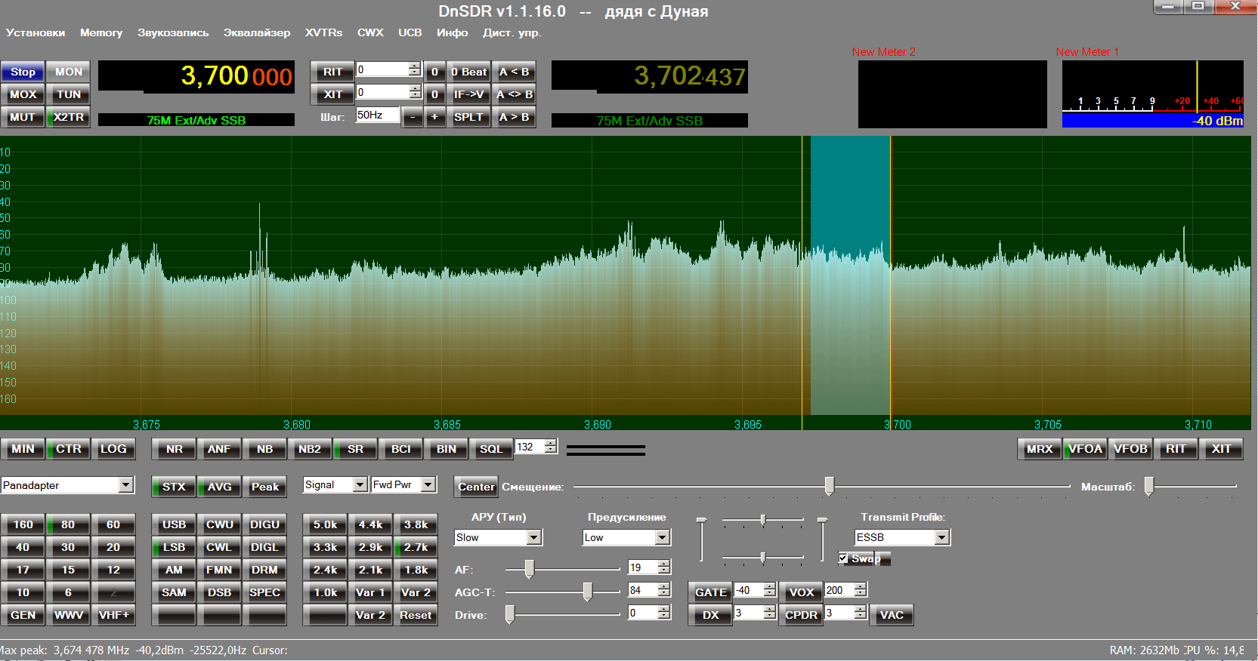
Task: Copy VFO A to B with A > B
Action: click(x=515, y=117)
